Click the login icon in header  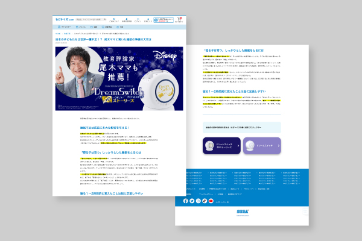point(138,20)
